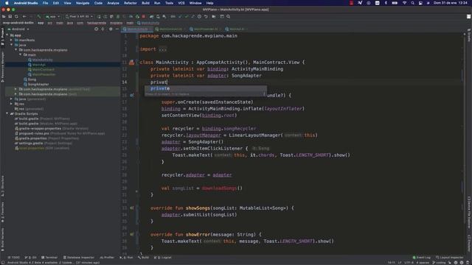Select local.properties file
This screenshot has width=472, height=265.
tap(42, 148)
